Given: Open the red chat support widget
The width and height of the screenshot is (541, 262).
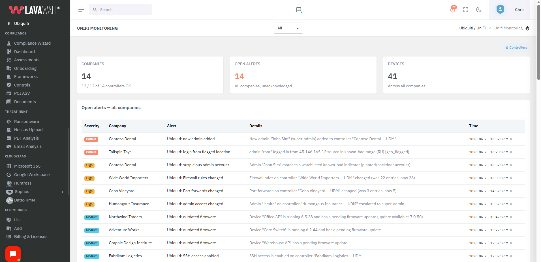Looking at the screenshot, I should [13, 254].
